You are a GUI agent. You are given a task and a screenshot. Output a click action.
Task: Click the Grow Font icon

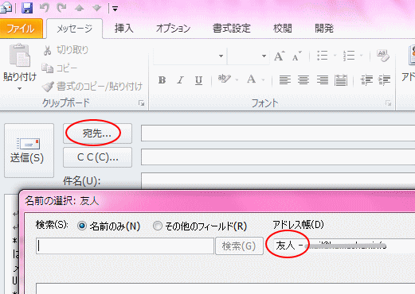[x=279, y=56]
